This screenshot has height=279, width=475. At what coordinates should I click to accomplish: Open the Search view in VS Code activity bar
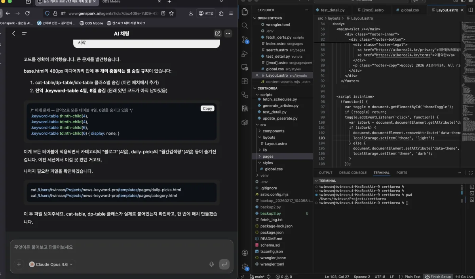[245, 26]
